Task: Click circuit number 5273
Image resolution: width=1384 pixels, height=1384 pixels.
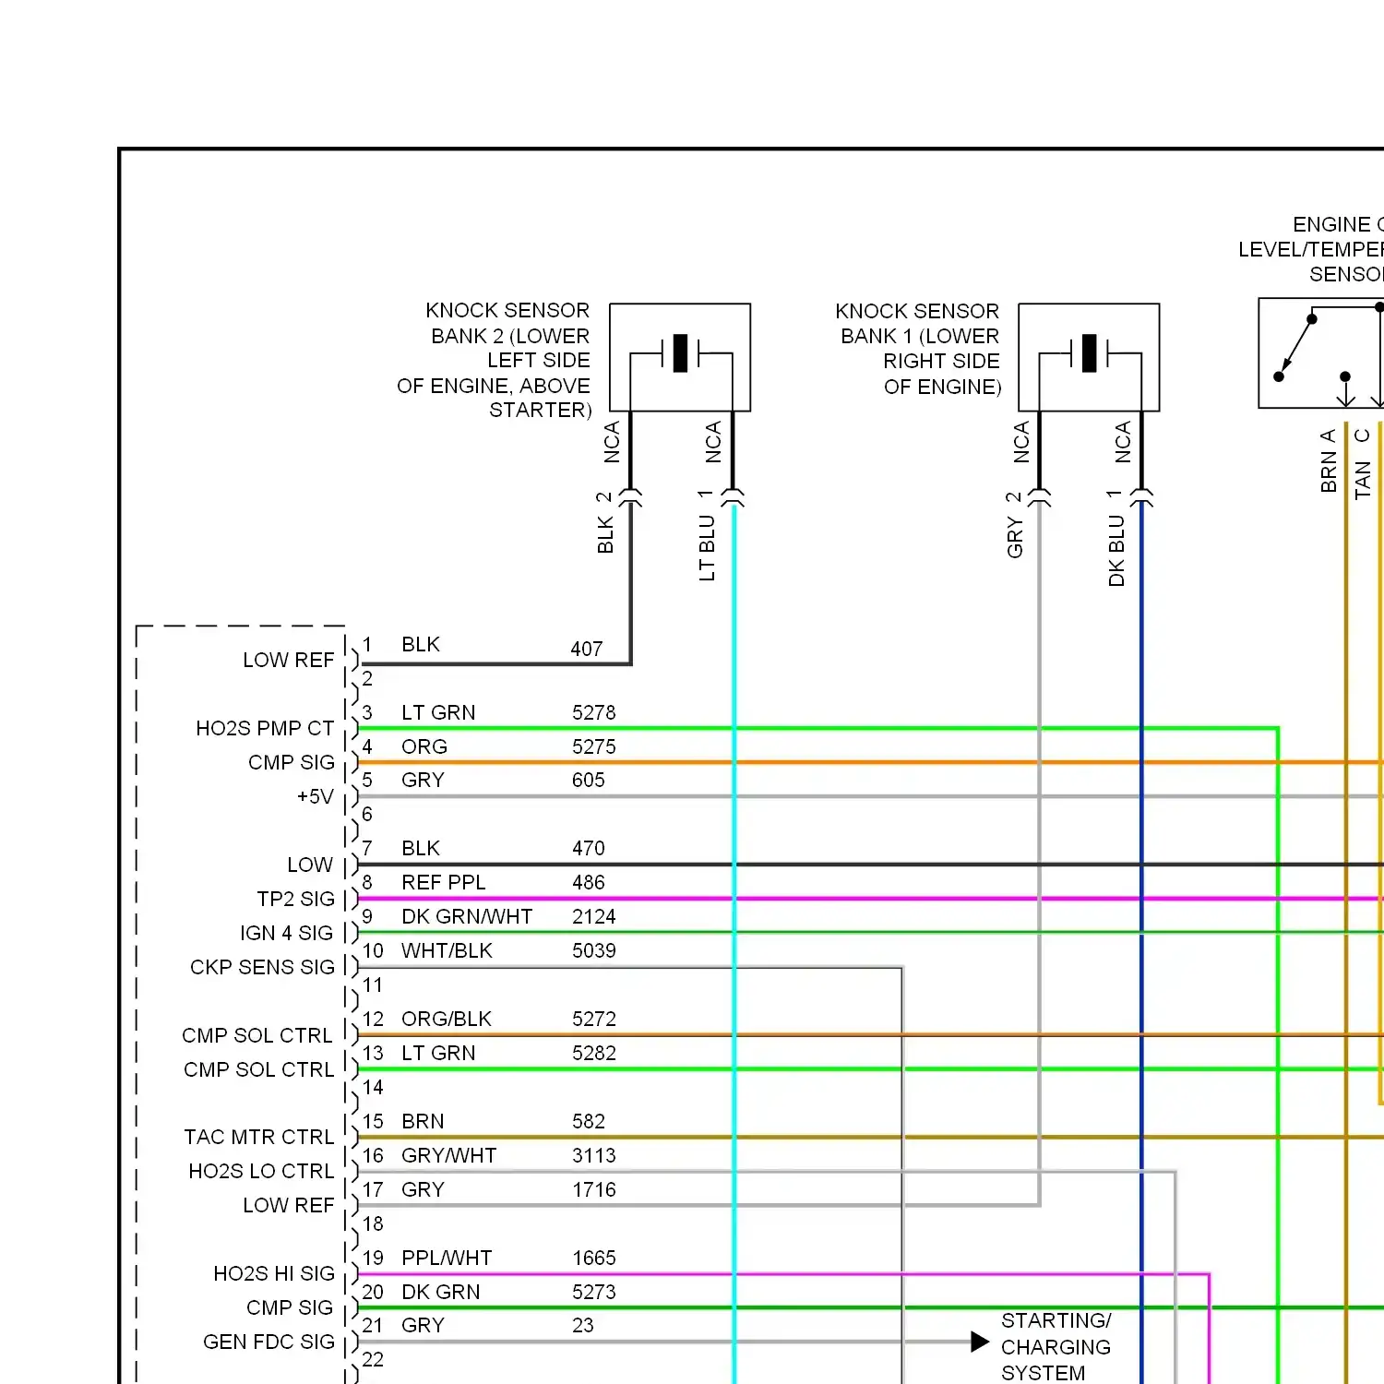Action: (593, 1293)
